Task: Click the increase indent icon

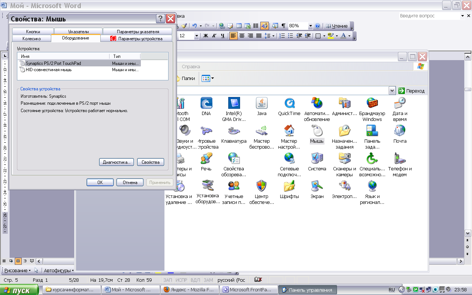Action: click(x=308, y=36)
